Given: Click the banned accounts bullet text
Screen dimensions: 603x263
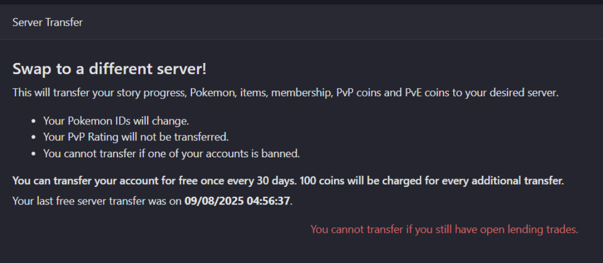Looking at the screenshot, I should pos(172,153).
